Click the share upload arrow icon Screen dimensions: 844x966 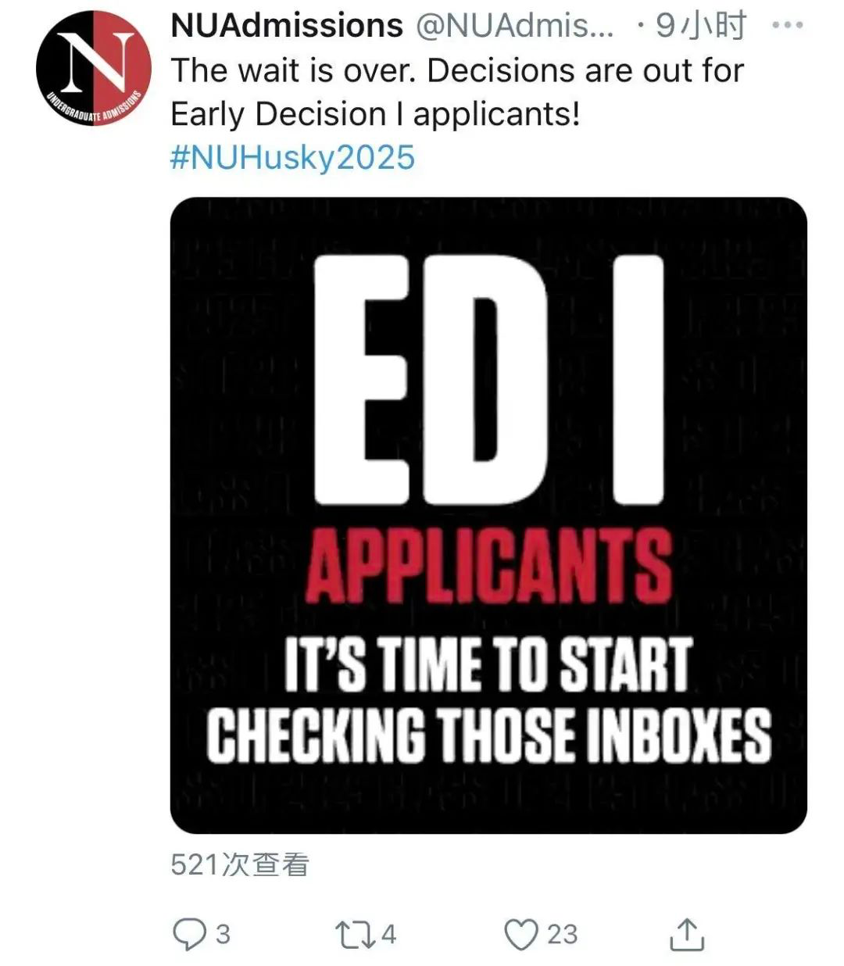(x=687, y=934)
